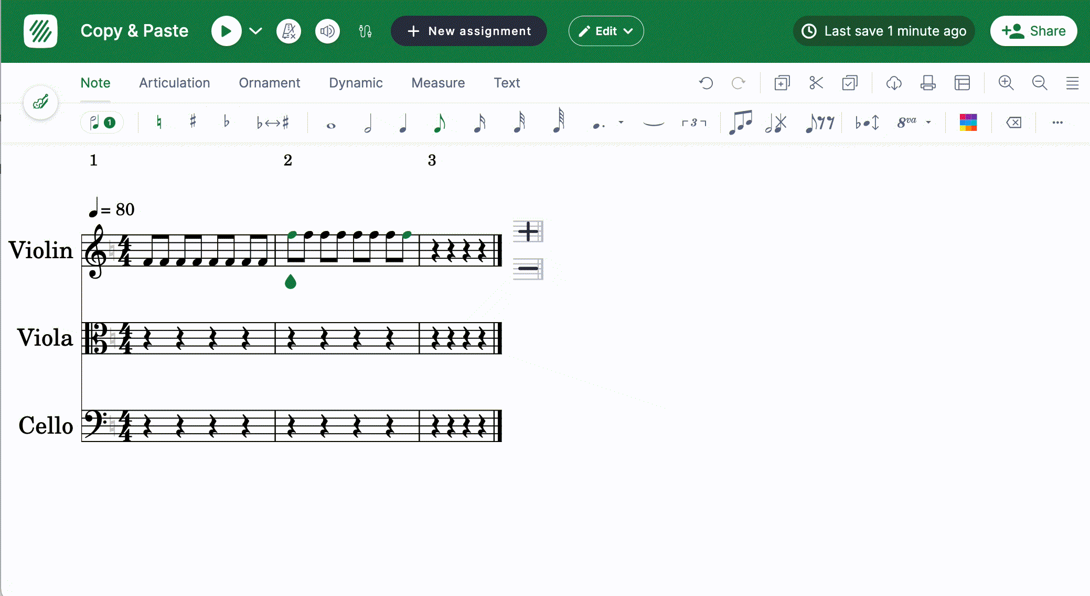Zoom out of the score

[1039, 83]
